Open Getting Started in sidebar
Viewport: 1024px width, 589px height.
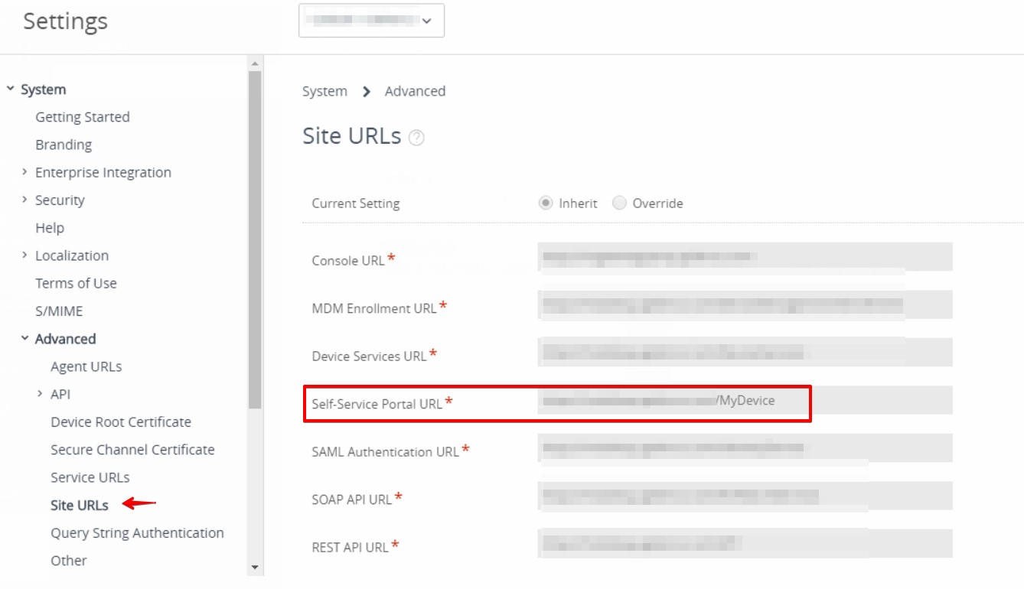point(82,117)
